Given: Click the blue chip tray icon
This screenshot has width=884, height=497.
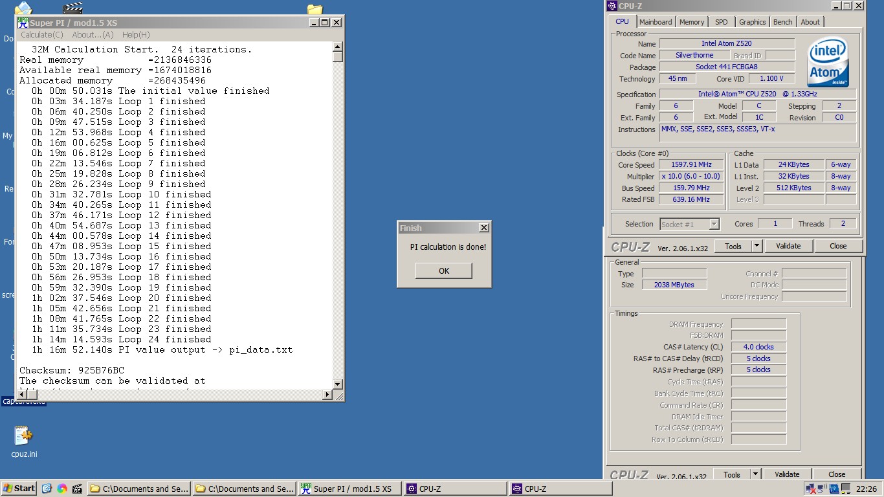Looking at the screenshot, I should (834, 489).
